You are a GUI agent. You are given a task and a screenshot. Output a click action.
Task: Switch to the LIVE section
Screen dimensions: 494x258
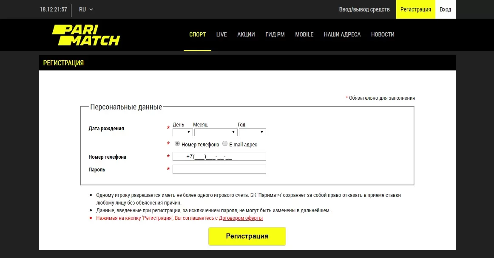[221, 35]
